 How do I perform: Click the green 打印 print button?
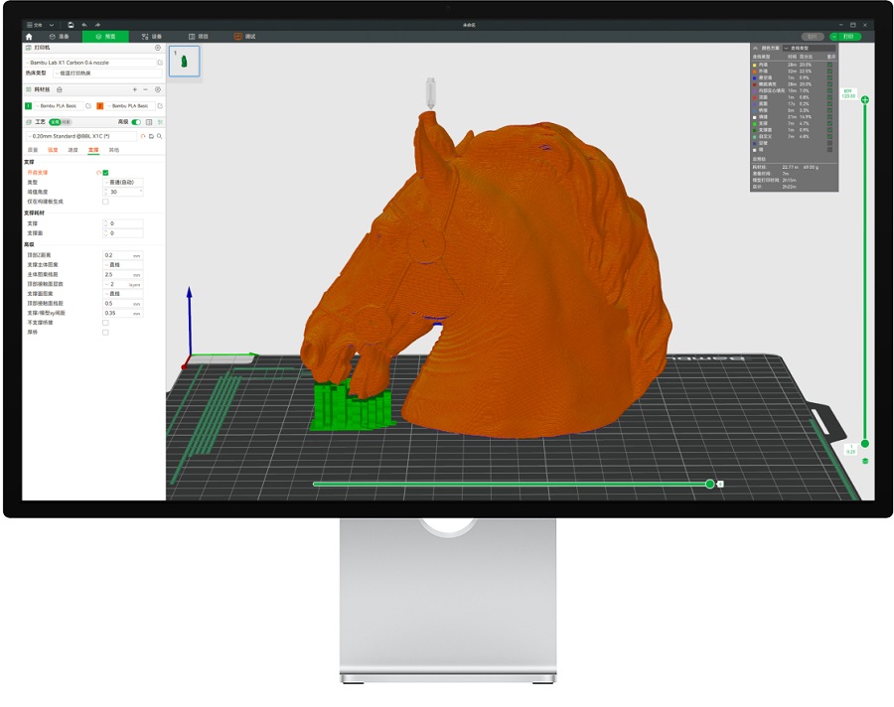coord(848,37)
